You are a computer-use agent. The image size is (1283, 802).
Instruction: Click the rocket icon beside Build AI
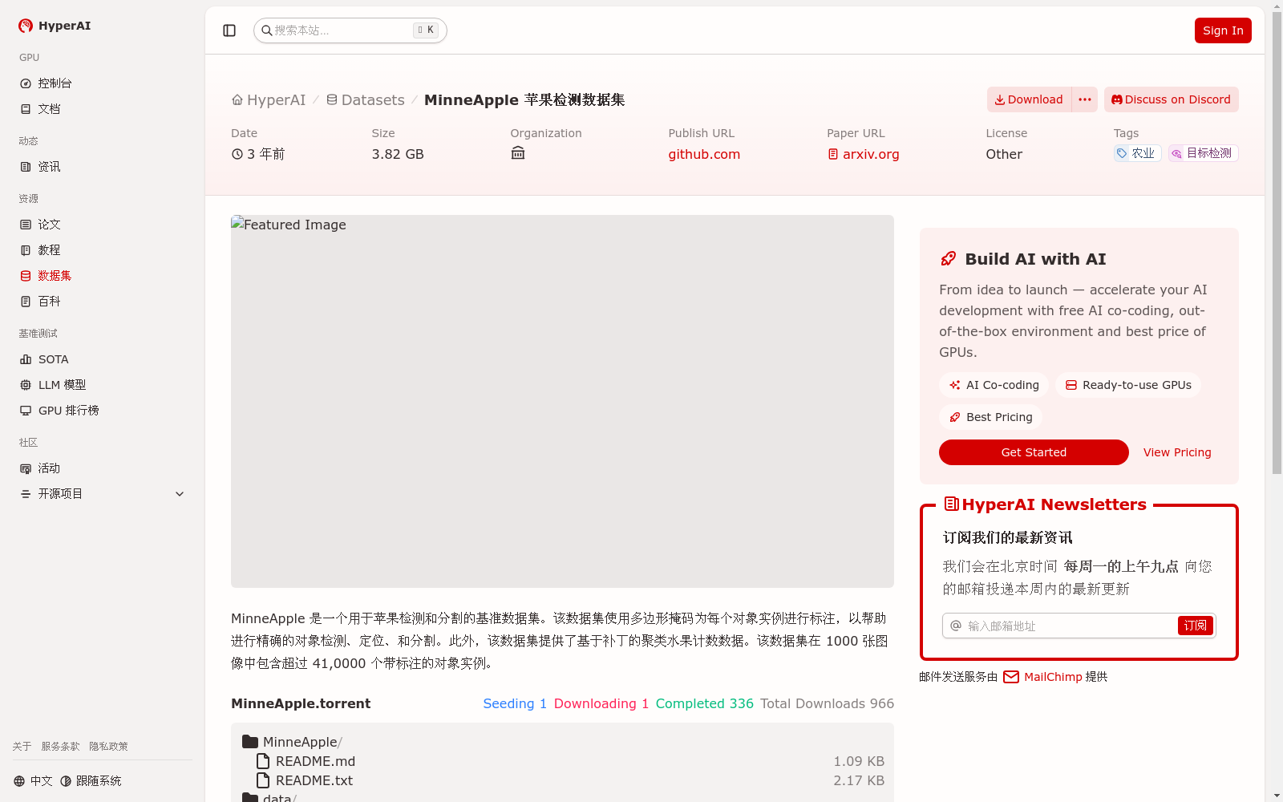point(949,259)
